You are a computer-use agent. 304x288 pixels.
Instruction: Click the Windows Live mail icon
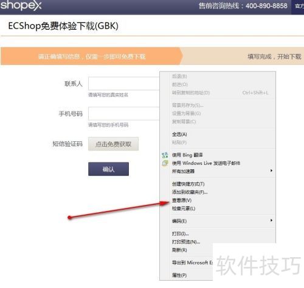pyautogui.click(x=165, y=163)
